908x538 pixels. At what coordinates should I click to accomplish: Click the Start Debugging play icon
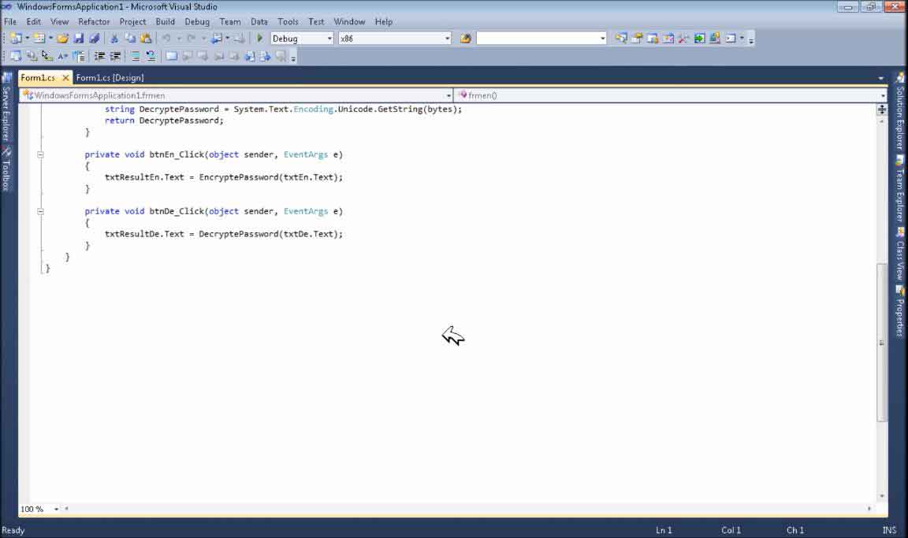coord(260,38)
